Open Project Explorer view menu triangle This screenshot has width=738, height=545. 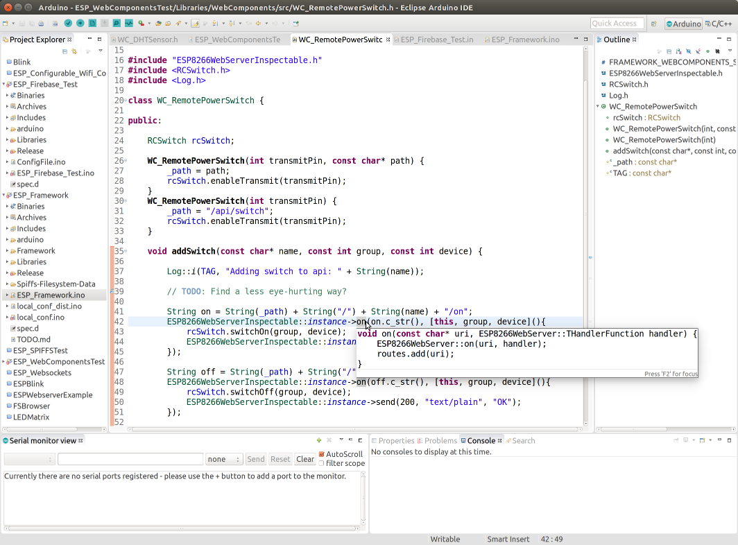101,51
